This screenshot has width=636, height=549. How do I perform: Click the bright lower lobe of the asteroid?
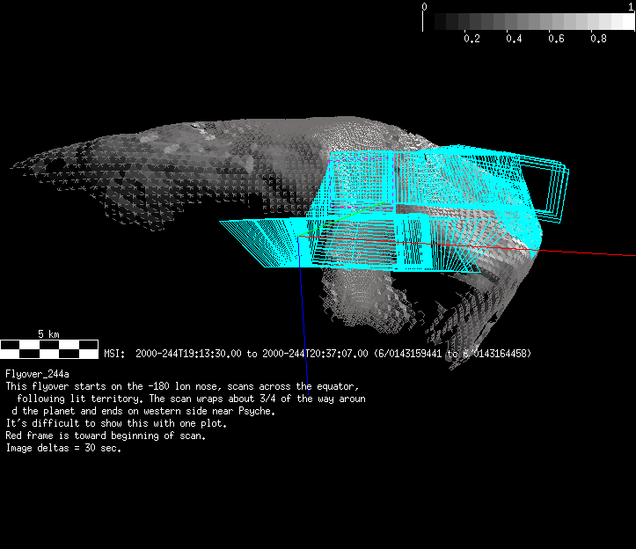(x=361, y=300)
